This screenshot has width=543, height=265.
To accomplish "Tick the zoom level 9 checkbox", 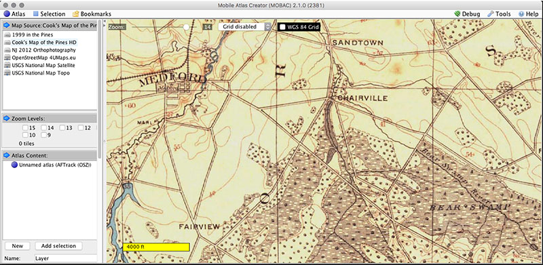I will [x=43, y=135].
